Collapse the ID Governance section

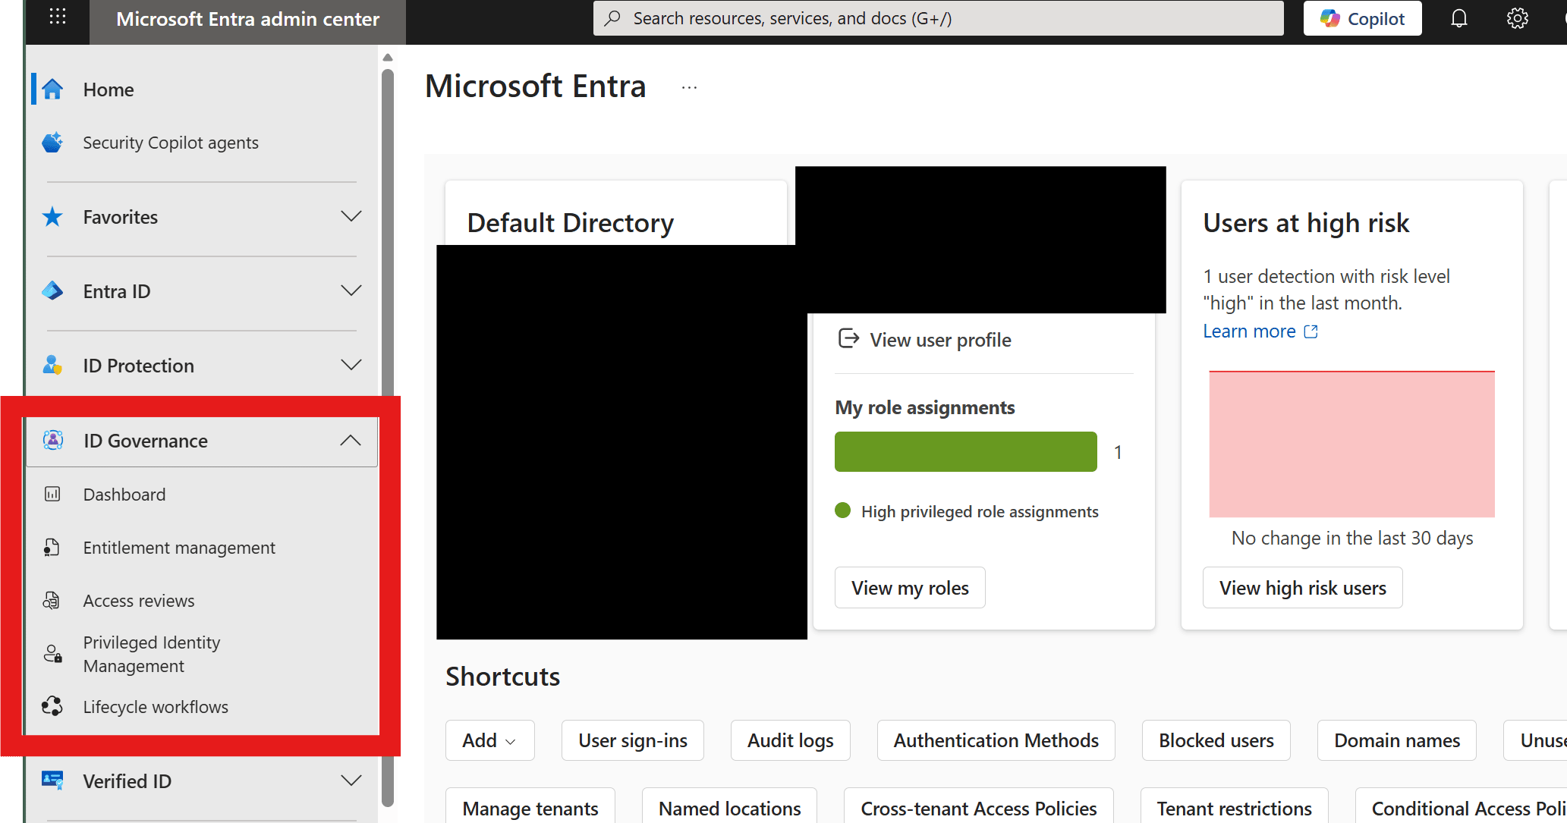[351, 441]
